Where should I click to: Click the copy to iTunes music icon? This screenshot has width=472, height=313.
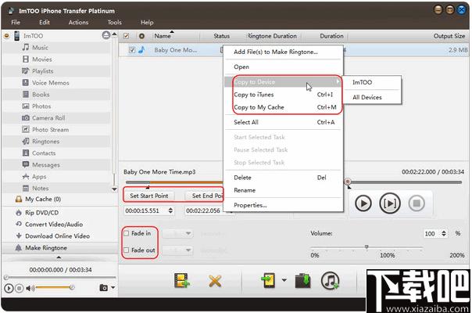pyautogui.click(x=331, y=280)
